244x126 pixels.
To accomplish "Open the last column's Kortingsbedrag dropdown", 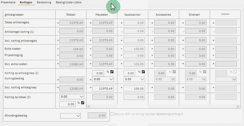I will click(226, 79).
